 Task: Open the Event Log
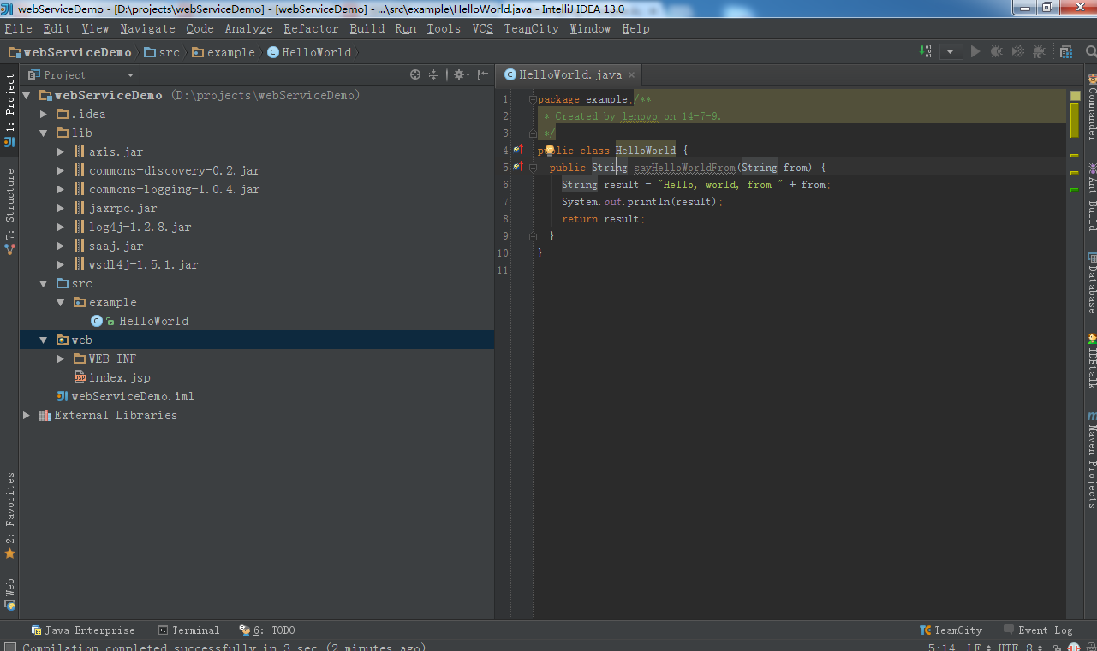(x=1037, y=630)
